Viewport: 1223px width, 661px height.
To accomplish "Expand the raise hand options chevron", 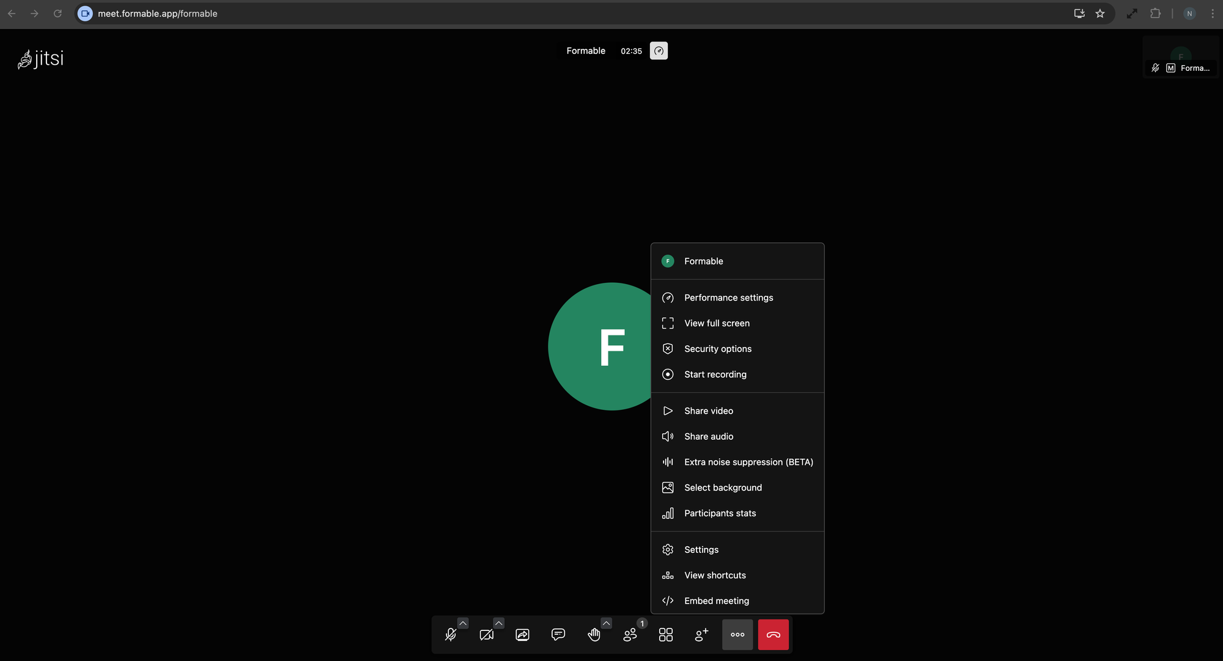I will point(606,623).
